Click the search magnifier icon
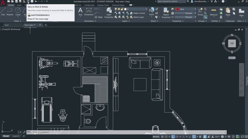 tap(188, 2)
